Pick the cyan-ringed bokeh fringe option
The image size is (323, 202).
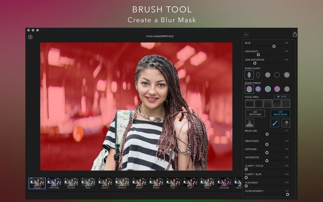pos(267,89)
